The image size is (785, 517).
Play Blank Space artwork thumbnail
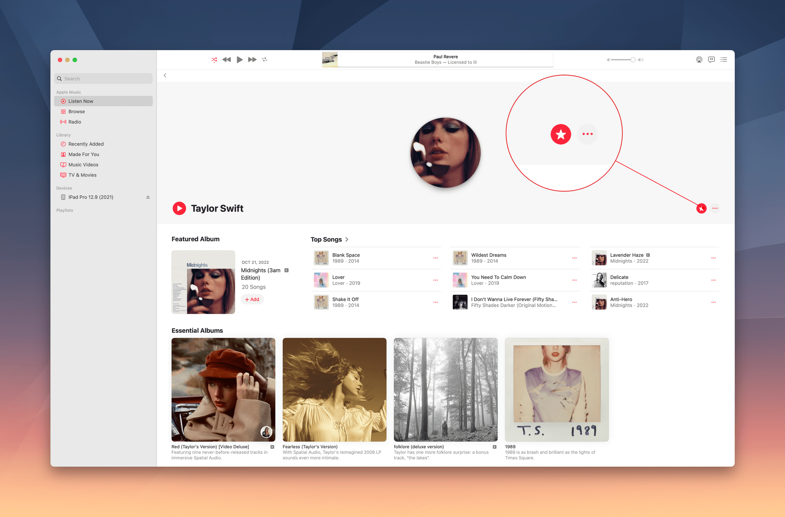click(x=321, y=258)
